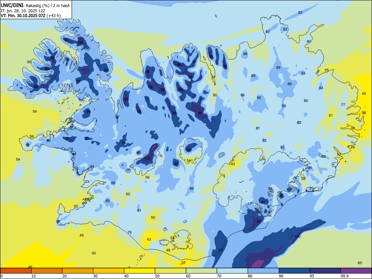The image size is (372, 279).
Task: Click the '77' value in east Iceland
Action: tap(343, 105)
